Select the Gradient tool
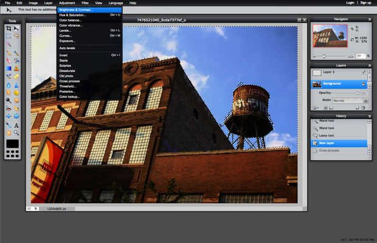The width and height of the screenshot is (377, 243). (9, 68)
